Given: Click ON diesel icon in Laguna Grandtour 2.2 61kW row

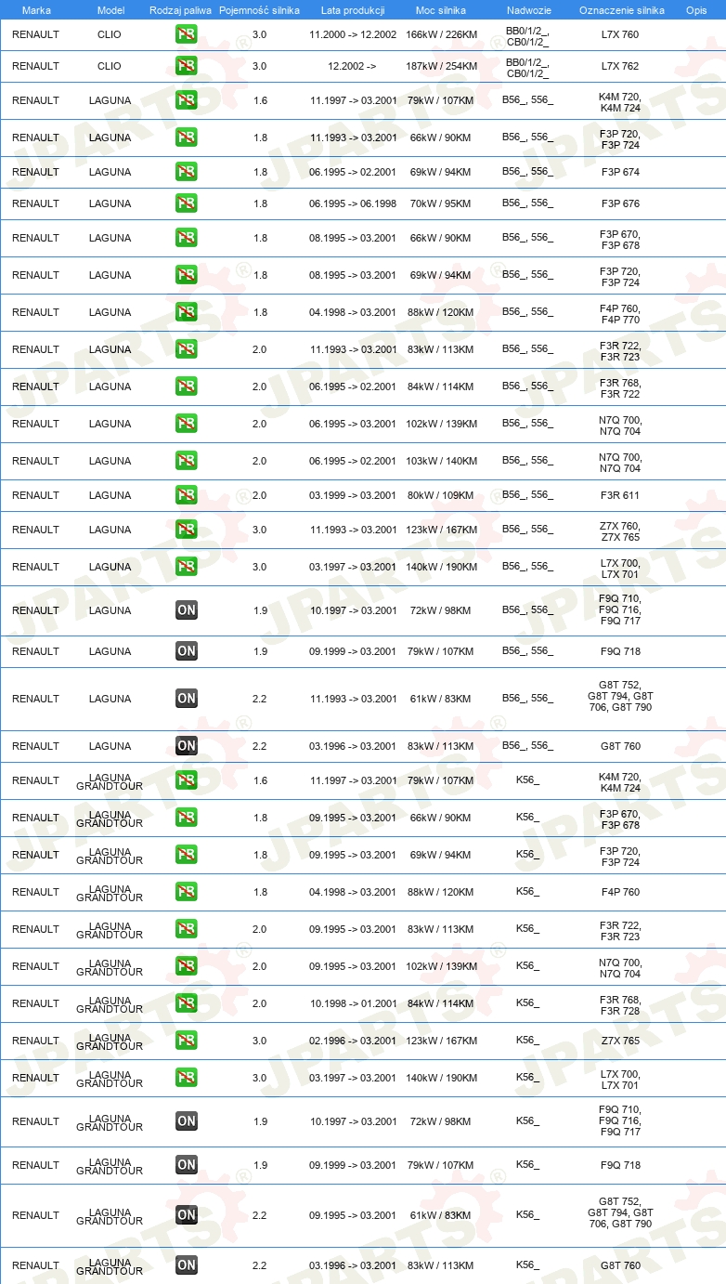Looking at the screenshot, I should 187,1215.
